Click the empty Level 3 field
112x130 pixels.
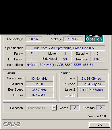pos(91,95)
